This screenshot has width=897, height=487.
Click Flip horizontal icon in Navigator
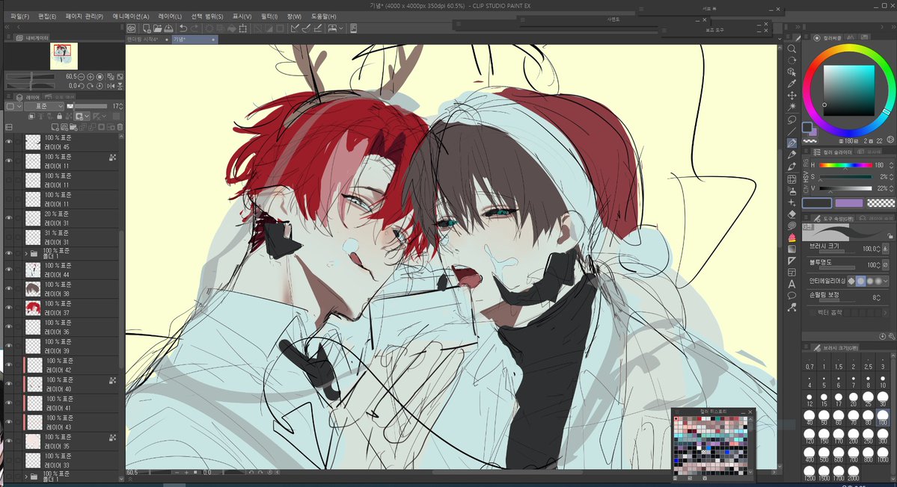(x=111, y=86)
